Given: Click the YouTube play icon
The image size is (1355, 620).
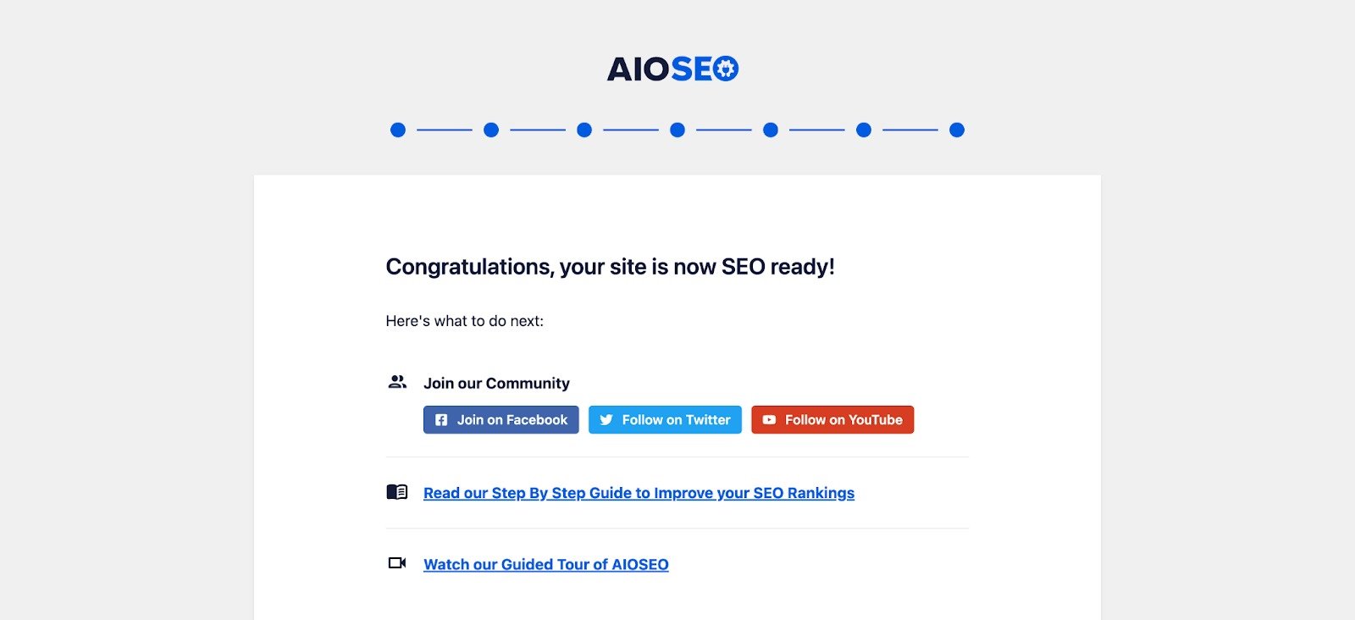Looking at the screenshot, I should pyautogui.click(x=769, y=420).
